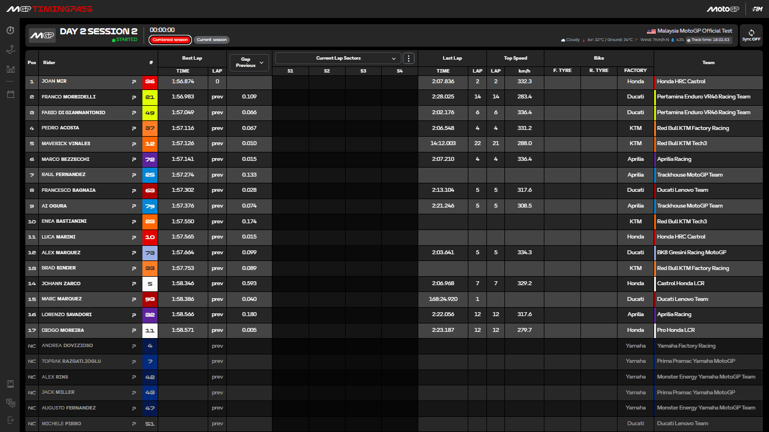Open the stacked panels icon in sidebar
The width and height of the screenshot is (769, 432).
coord(10,403)
